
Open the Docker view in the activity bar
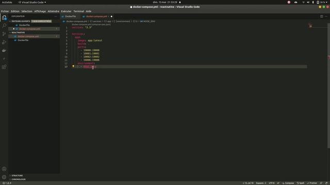pyautogui.click(x=4, y=50)
